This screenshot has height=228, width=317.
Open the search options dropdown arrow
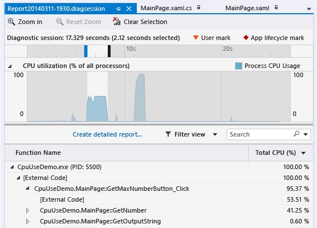(x=306, y=134)
